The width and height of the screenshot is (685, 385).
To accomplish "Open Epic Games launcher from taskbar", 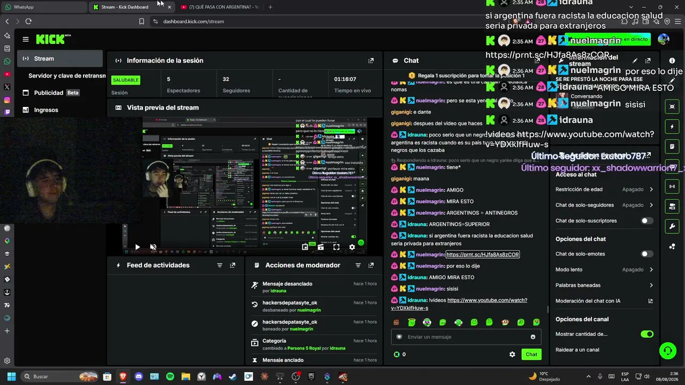I will click(311, 376).
